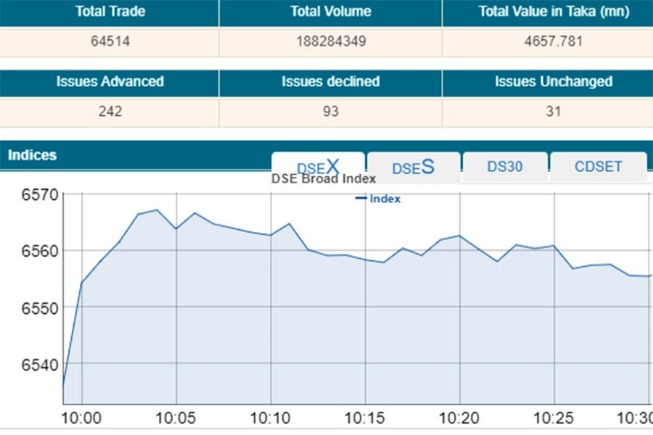Click the 31 issues unchanged count
This screenshot has width=653, height=435.
(553, 112)
